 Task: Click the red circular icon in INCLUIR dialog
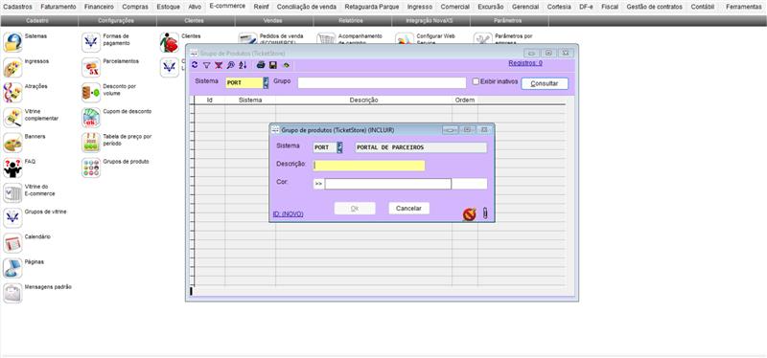(470, 213)
